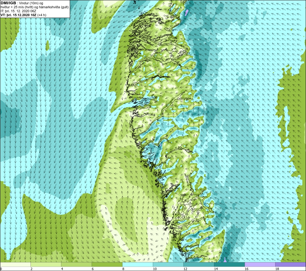Click the 4–6 m/s green legend swatch
Viewport: 306px width, 271px height.
click(x=76, y=265)
